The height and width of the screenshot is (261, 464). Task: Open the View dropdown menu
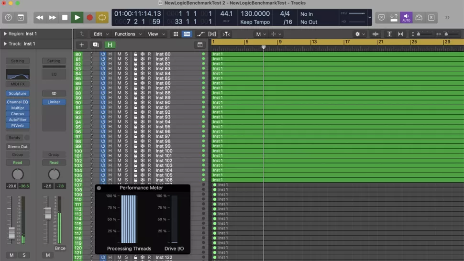(155, 34)
